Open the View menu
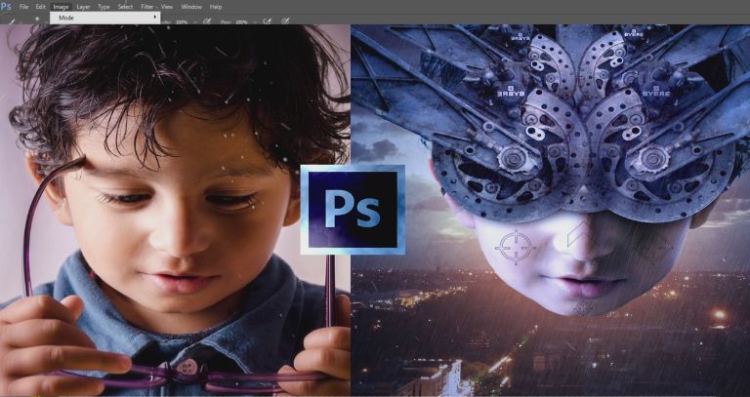 click(167, 7)
